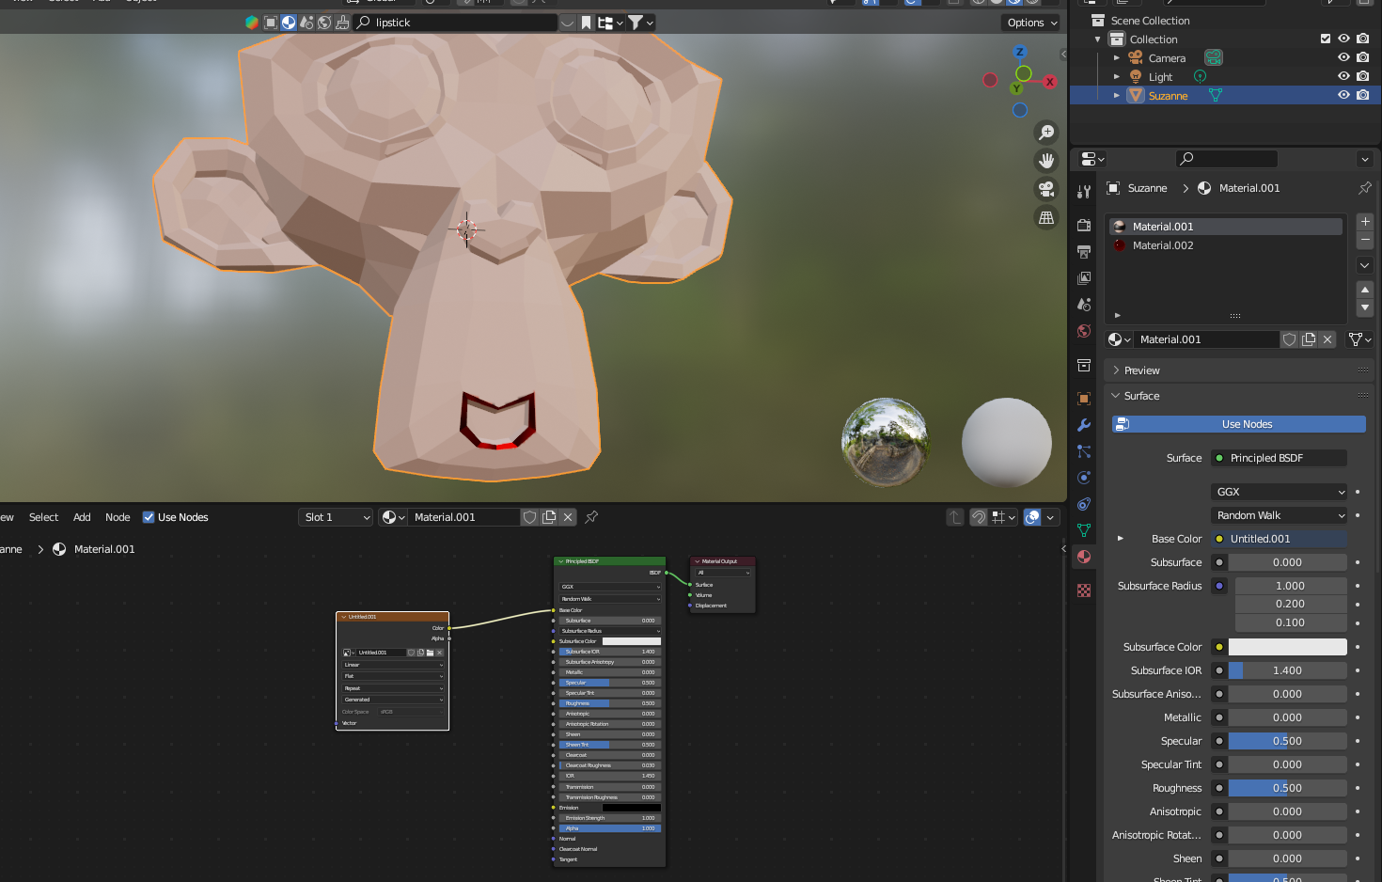The height and width of the screenshot is (882, 1382).
Task: Move material slot up
Action: coord(1365,290)
